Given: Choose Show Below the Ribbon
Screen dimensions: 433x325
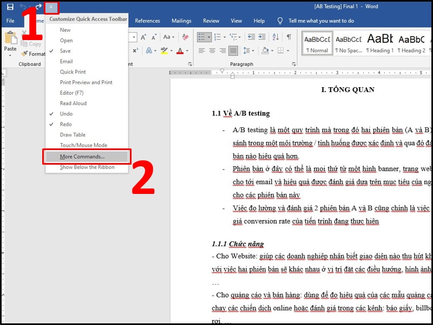Looking at the screenshot, I should pos(87,167).
